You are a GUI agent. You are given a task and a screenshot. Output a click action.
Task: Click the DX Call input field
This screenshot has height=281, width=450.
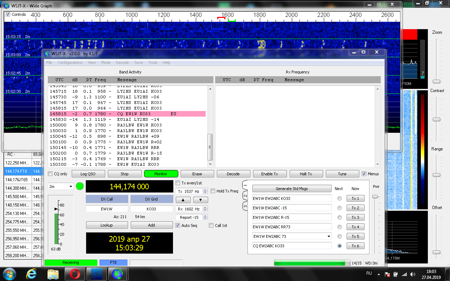tap(107, 209)
